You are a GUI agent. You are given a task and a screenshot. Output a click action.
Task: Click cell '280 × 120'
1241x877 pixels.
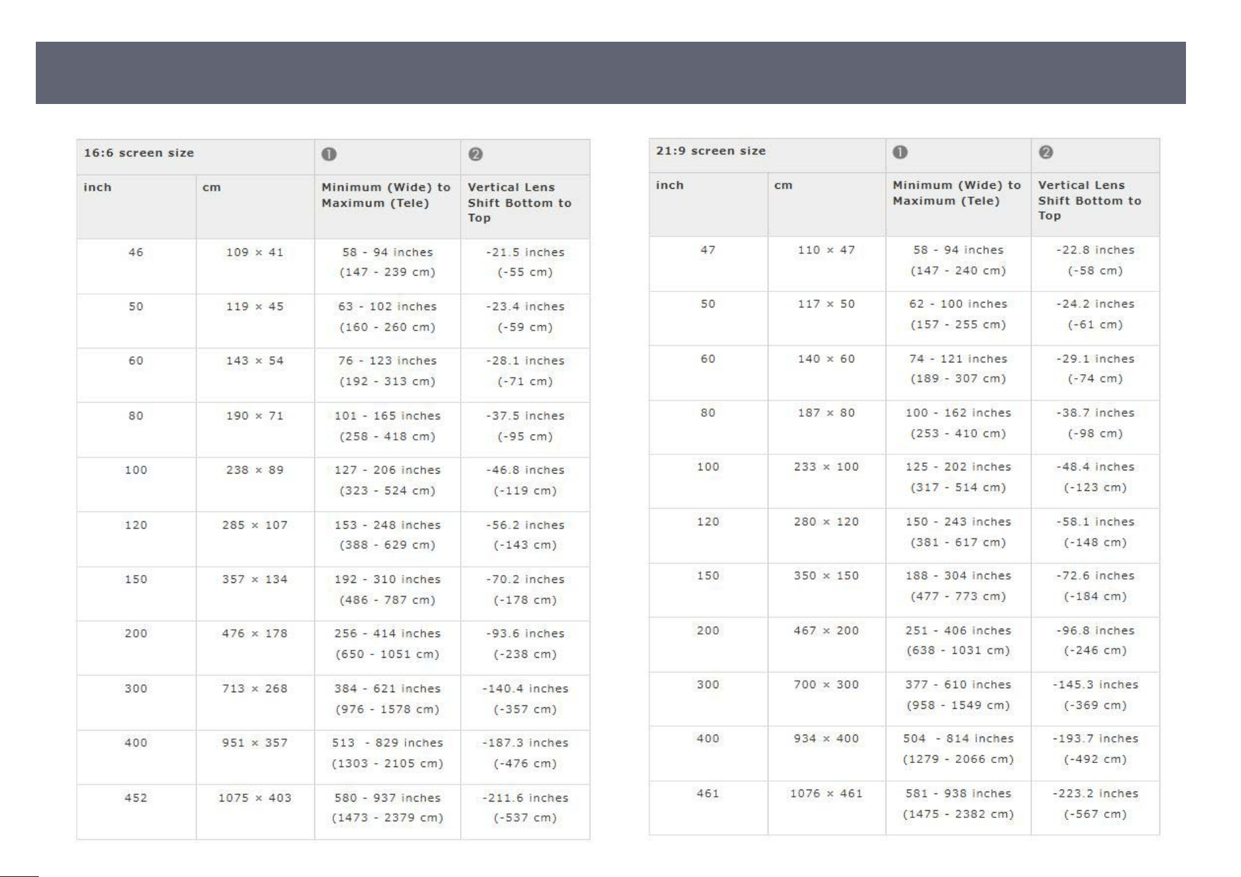826,522
